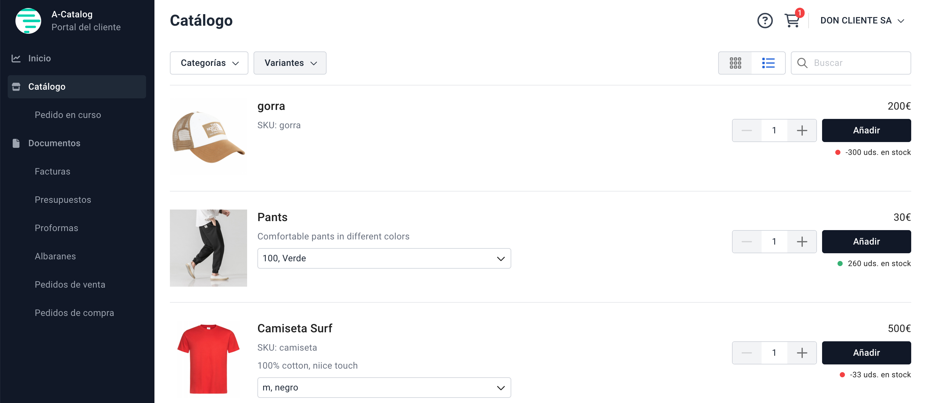Open the Pants variant selector "100, Verde"

(x=384, y=258)
